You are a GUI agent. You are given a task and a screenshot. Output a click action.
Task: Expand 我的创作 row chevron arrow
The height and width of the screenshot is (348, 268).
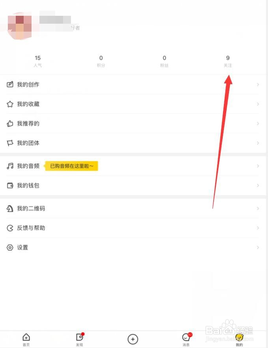pyautogui.click(x=258, y=85)
